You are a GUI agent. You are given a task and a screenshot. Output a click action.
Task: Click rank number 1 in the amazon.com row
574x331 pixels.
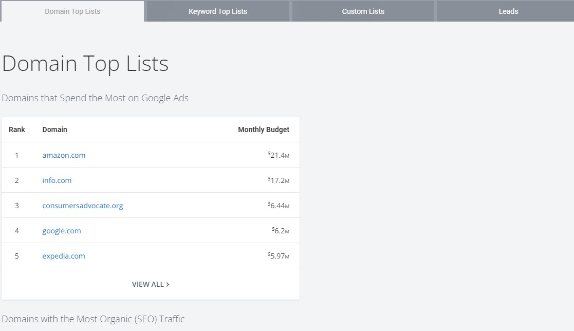(x=16, y=155)
